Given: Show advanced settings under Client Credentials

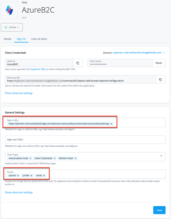Looking at the screenshot, I should 19,93.
